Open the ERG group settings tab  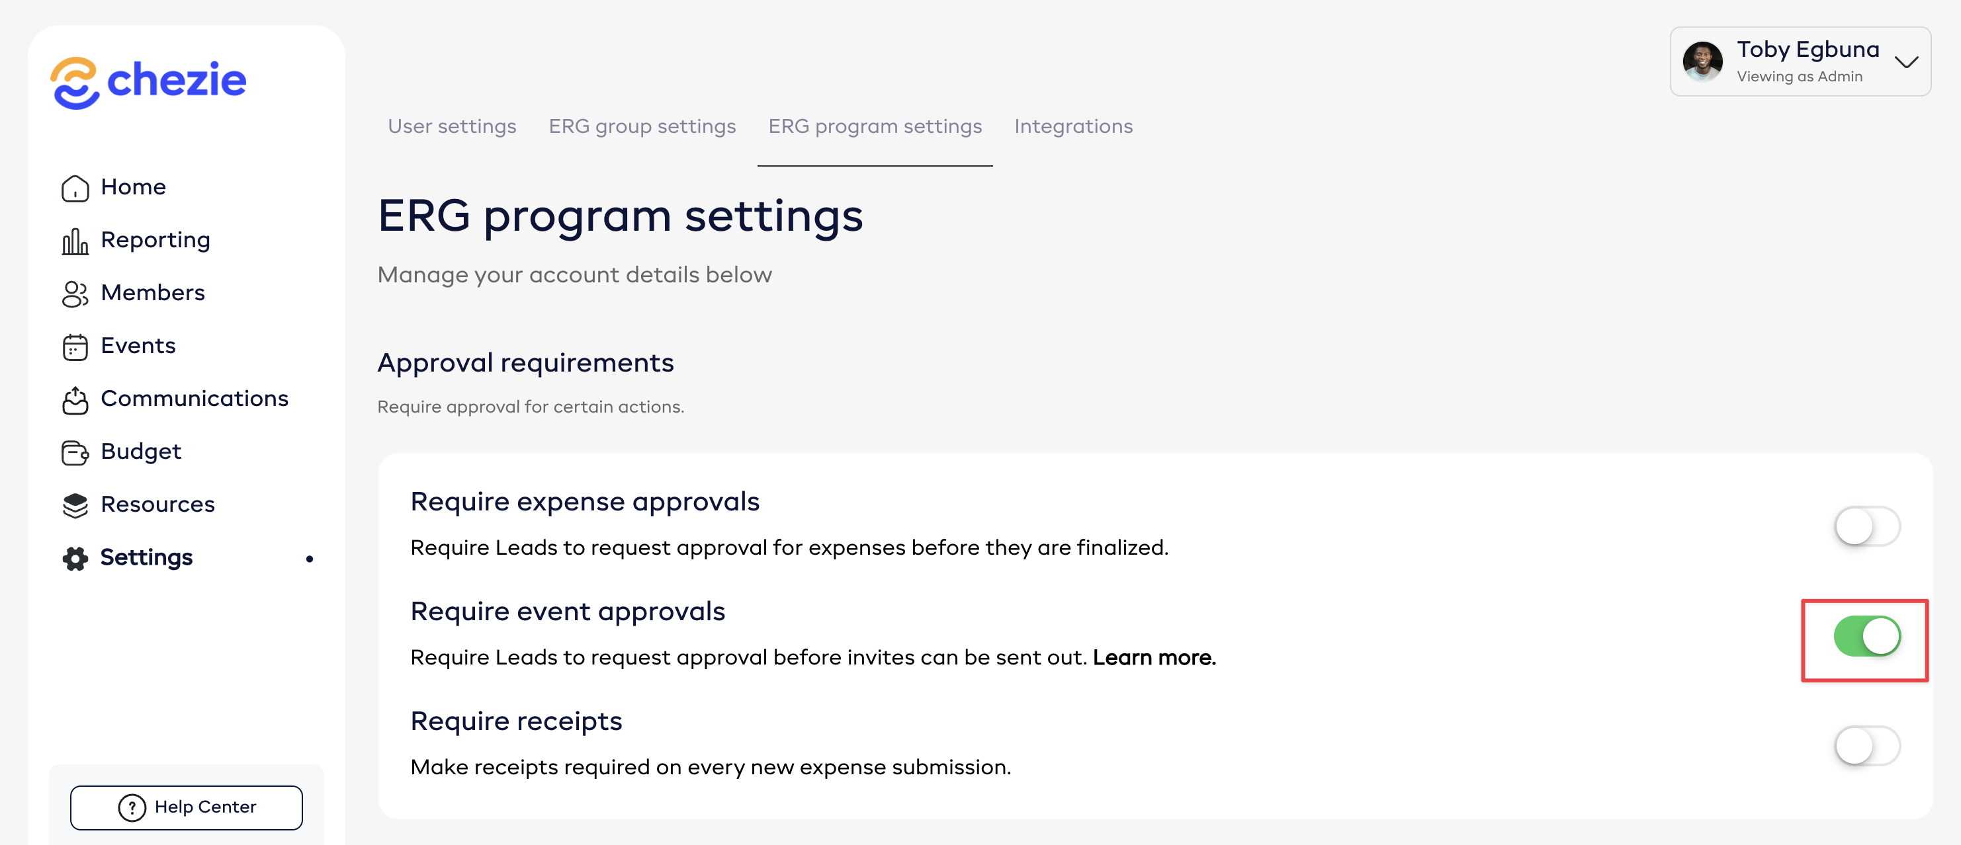[x=642, y=126]
